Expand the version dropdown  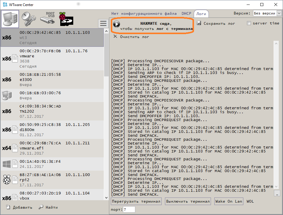[x=279, y=13]
